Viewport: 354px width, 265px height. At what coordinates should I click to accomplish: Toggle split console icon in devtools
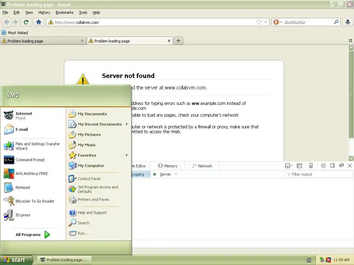coord(299,166)
